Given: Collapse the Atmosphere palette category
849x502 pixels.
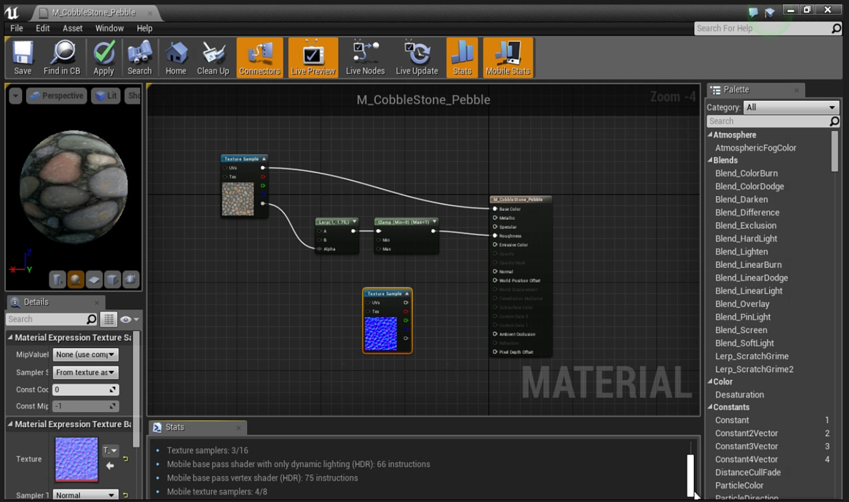Looking at the screenshot, I should tap(710, 135).
